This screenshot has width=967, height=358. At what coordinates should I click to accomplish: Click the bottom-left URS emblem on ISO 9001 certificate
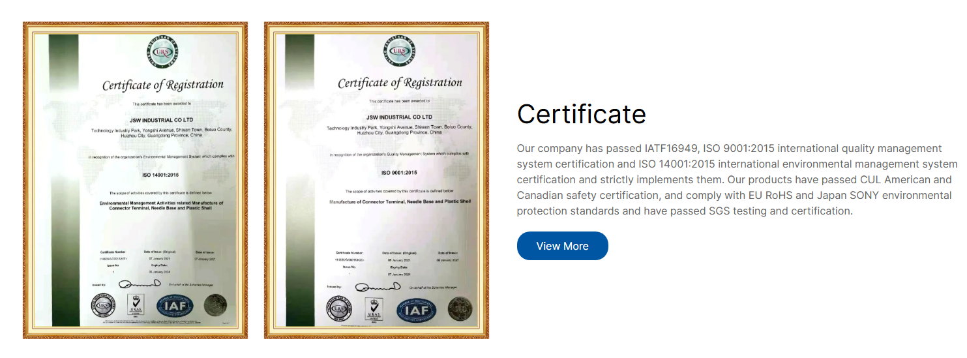pos(338,308)
